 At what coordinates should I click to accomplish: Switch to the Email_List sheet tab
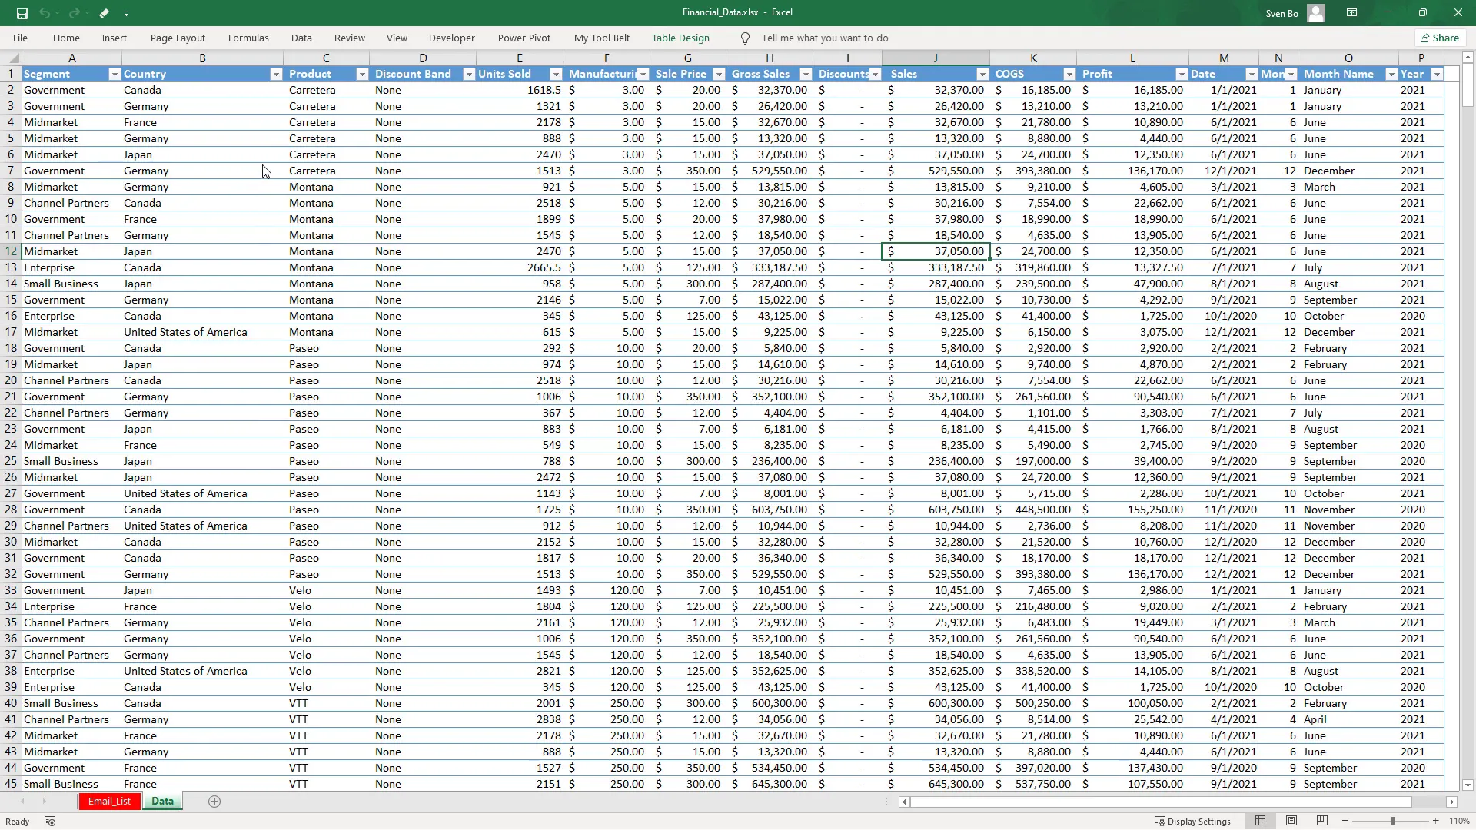pos(109,802)
